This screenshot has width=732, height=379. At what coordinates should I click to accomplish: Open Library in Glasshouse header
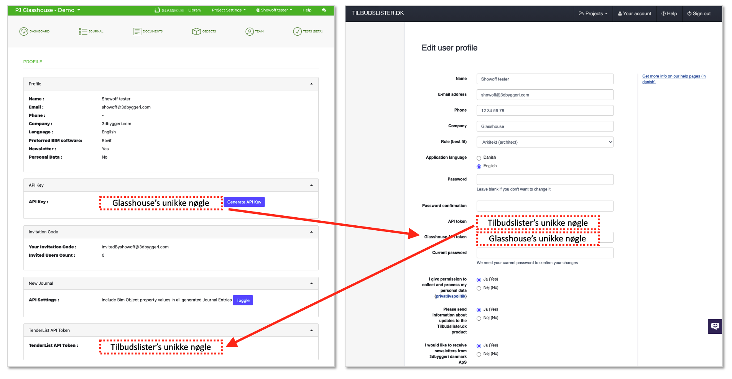coord(195,10)
